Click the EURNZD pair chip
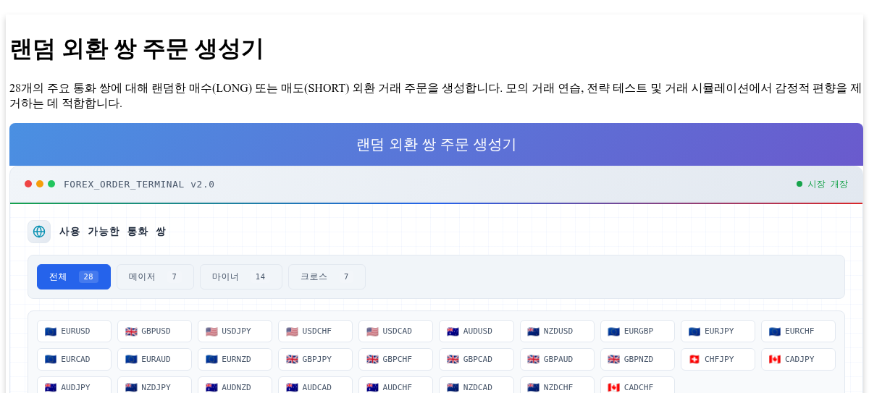Image resolution: width=869 pixels, height=393 pixels. point(235,360)
